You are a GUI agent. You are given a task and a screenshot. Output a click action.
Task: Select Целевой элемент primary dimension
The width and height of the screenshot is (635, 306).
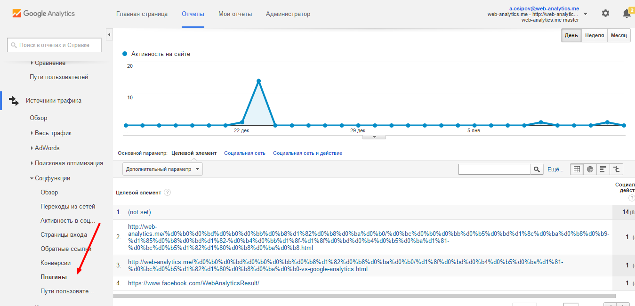tap(194, 153)
